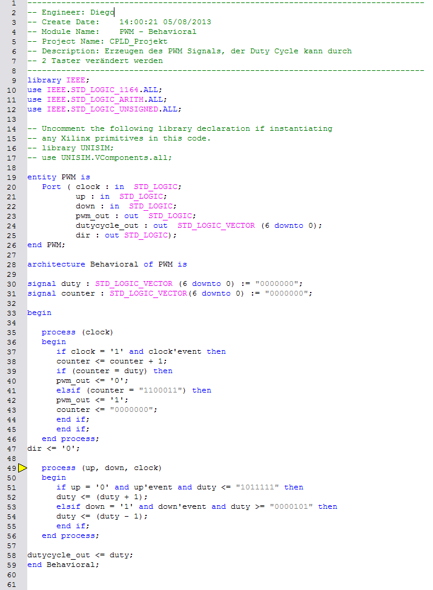Click 'end process;' on line 56

click(70, 536)
